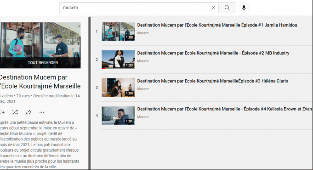This screenshot has height=170, width=313.
Task: Click index number 1 of first video
Action: [x=97, y=32]
